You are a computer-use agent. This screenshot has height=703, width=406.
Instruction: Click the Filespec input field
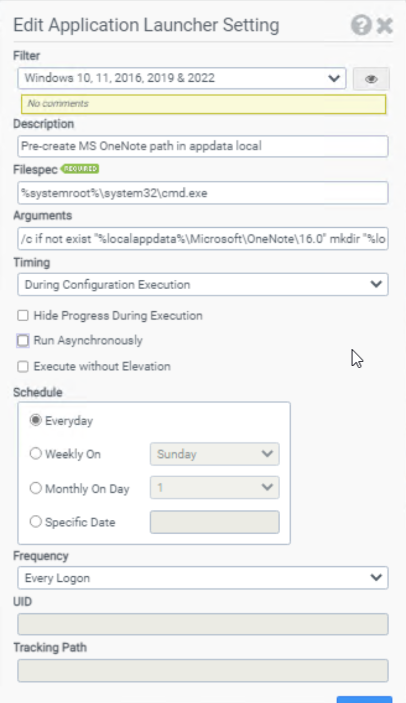203,193
